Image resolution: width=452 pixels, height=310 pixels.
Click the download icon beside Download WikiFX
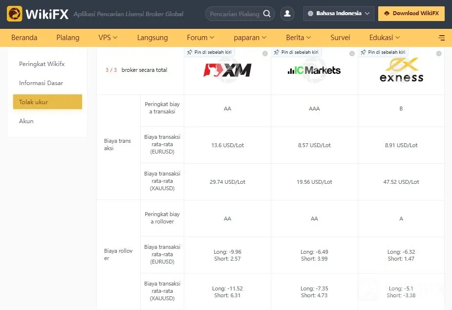(x=387, y=13)
